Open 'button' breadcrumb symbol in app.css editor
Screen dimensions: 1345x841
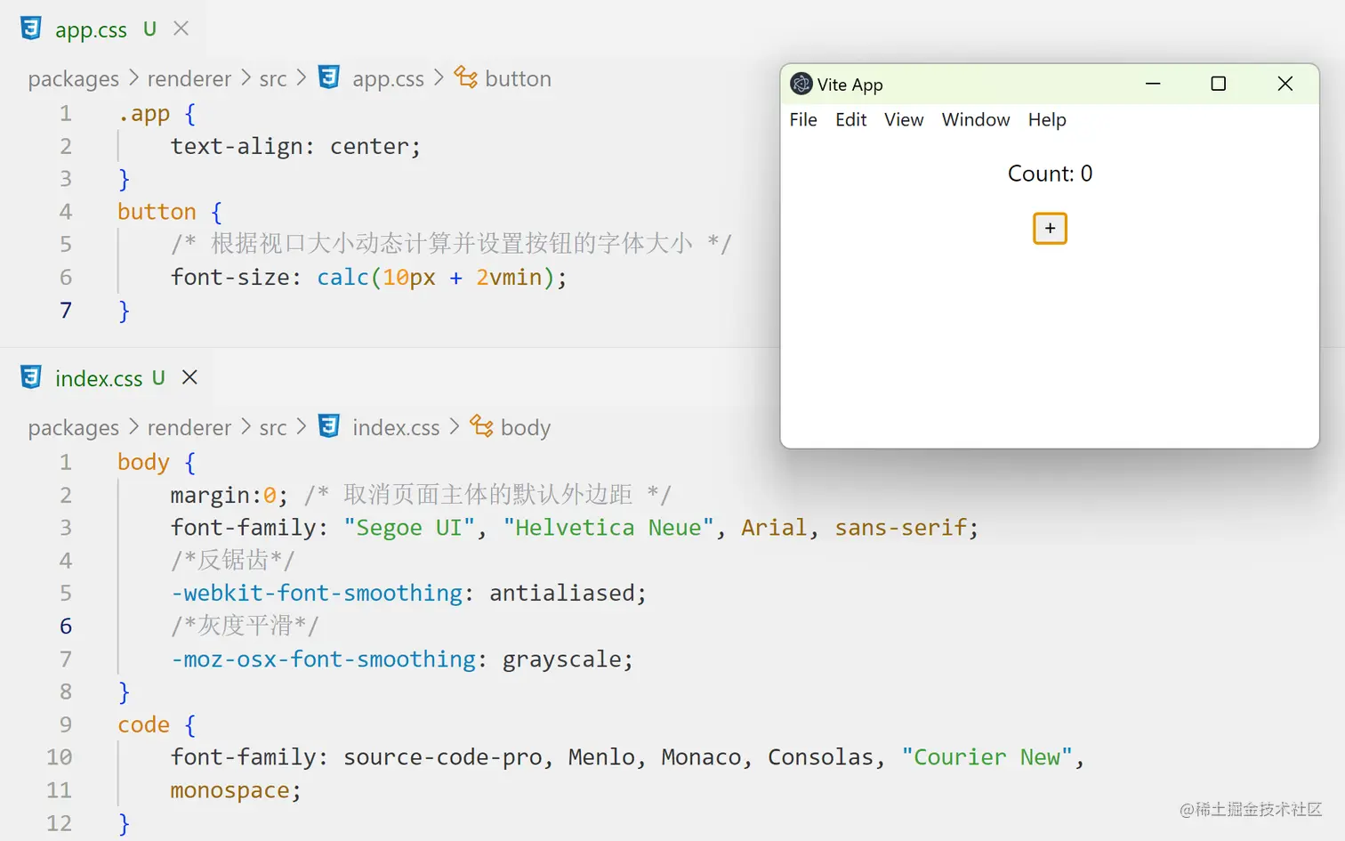click(x=519, y=79)
